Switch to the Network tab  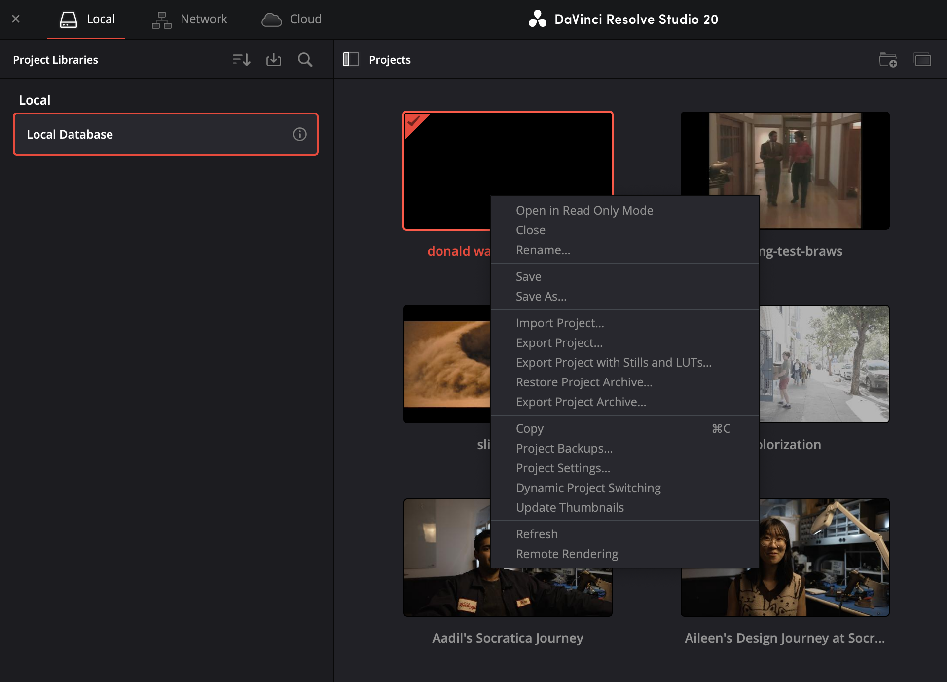189,19
